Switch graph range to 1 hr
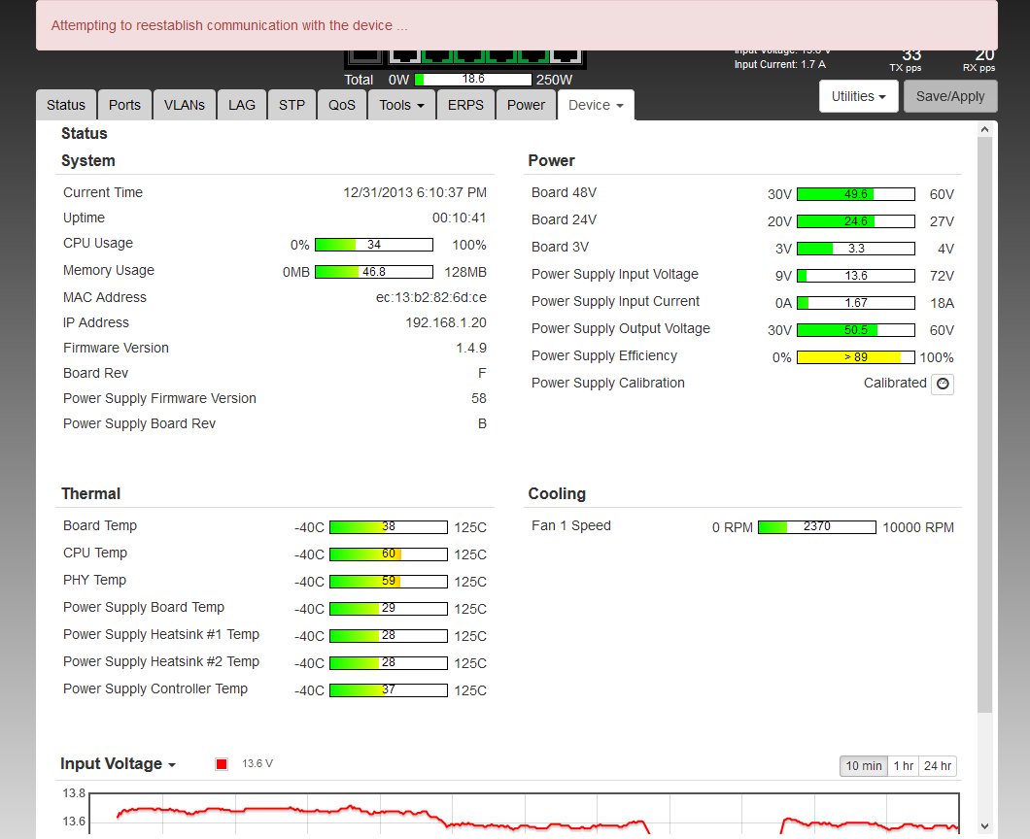This screenshot has height=839, width=1030. [903, 766]
